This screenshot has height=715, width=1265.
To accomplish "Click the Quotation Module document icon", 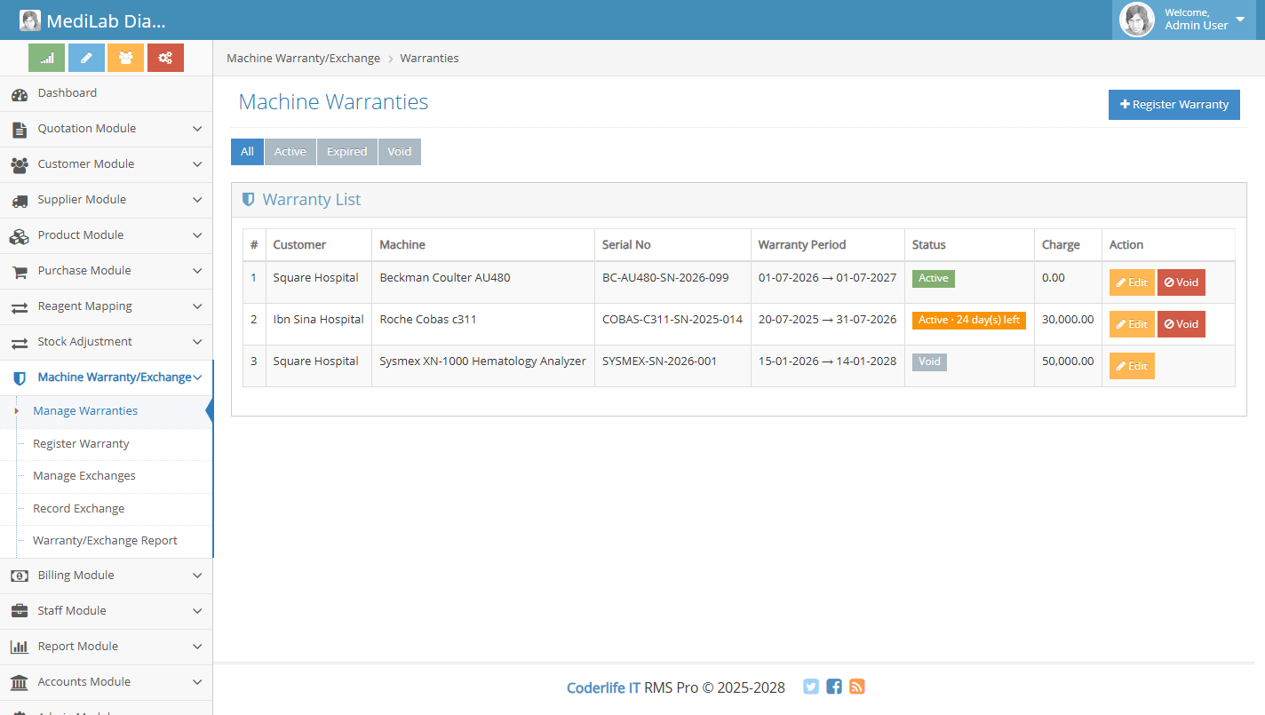I will pyautogui.click(x=20, y=130).
